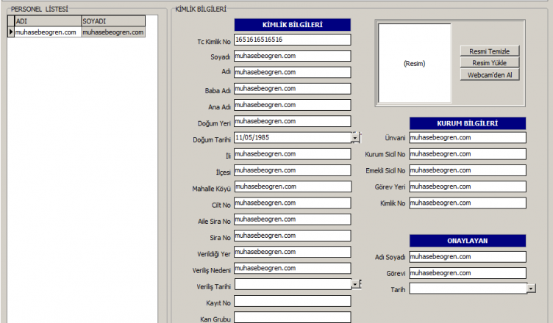Image resolution: width=553 pixels, height=323 pixels.
Task: Click the Verildiği Yer input field
Action: (293, 252)
